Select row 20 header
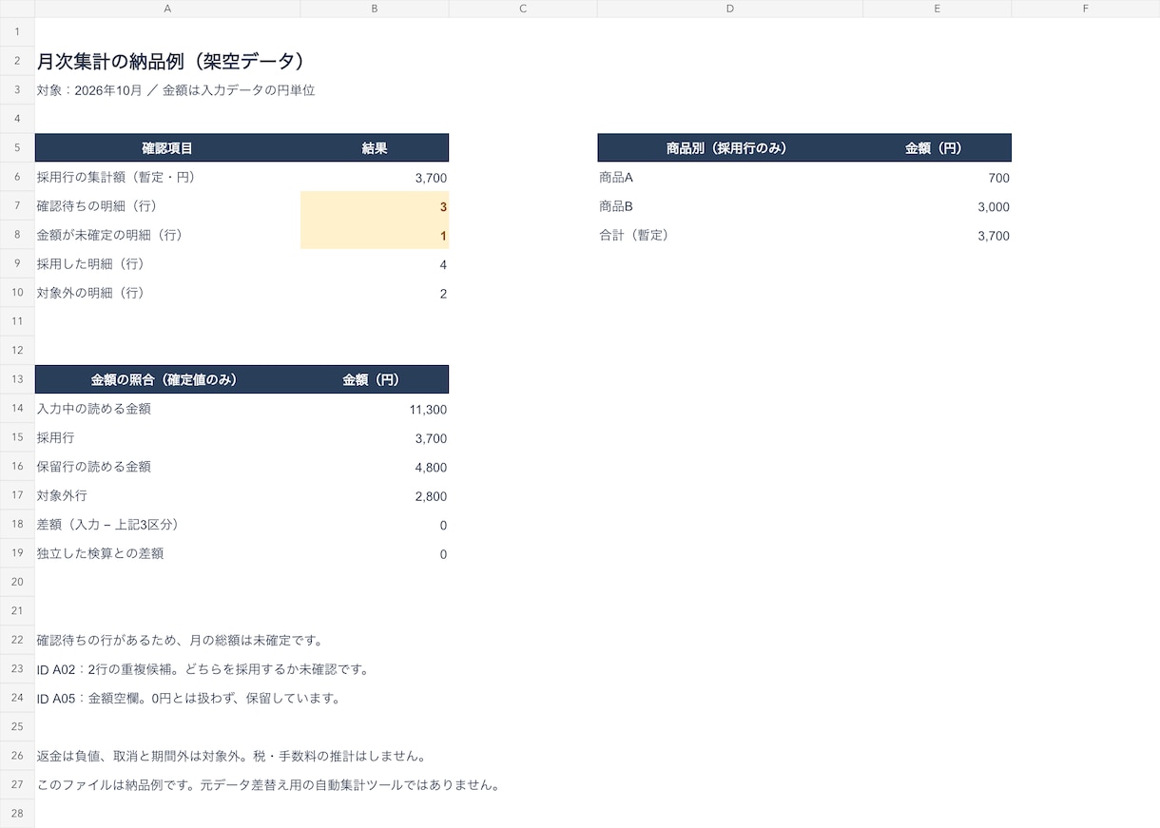 17,582
